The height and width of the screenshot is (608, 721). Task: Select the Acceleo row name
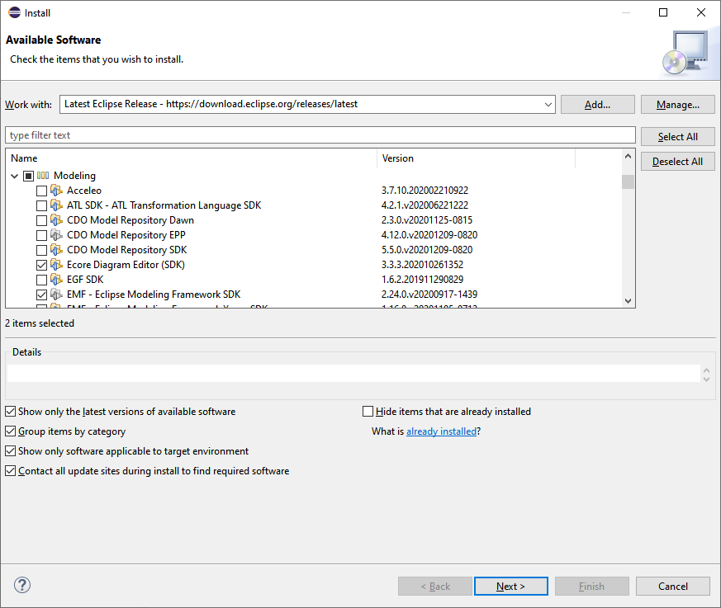[x=84, y=191]
